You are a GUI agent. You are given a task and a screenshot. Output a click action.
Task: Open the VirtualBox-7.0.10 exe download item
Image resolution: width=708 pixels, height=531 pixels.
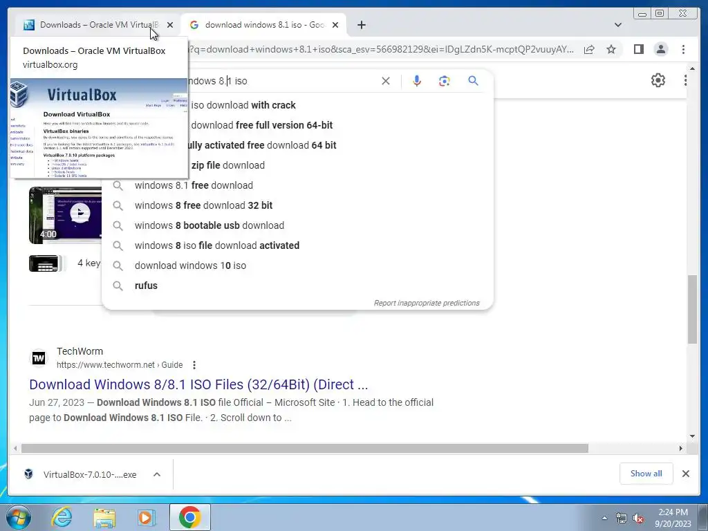[82, 474]
